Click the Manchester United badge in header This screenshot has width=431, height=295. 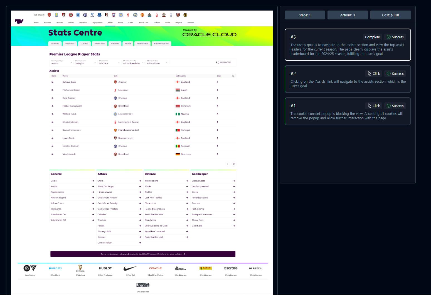point(142,15)
